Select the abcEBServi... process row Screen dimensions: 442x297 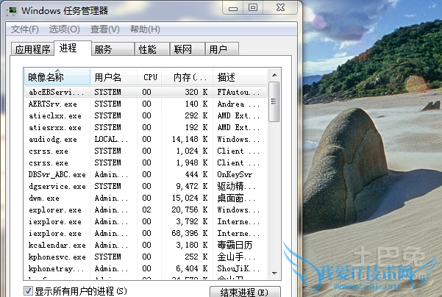146,92
